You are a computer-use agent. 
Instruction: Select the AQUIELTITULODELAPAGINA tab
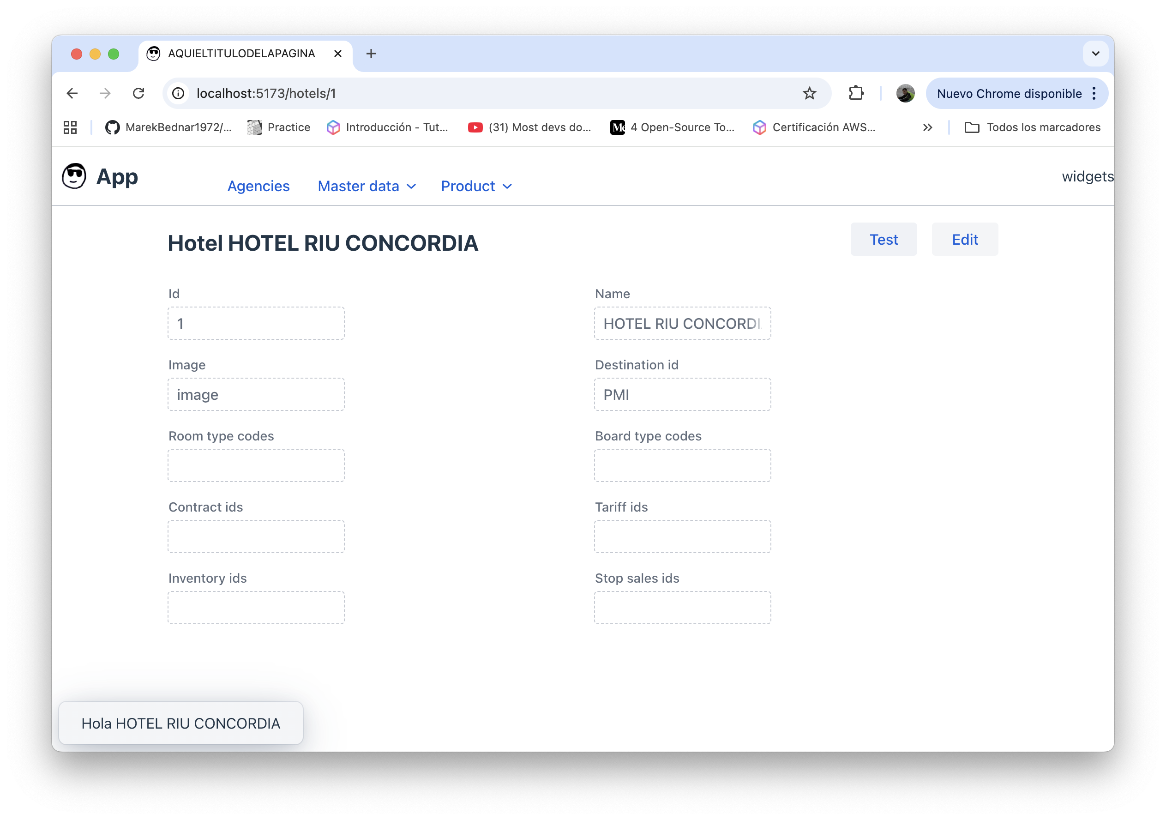coord(241,54)
